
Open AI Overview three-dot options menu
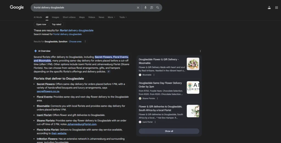[200, 51]
